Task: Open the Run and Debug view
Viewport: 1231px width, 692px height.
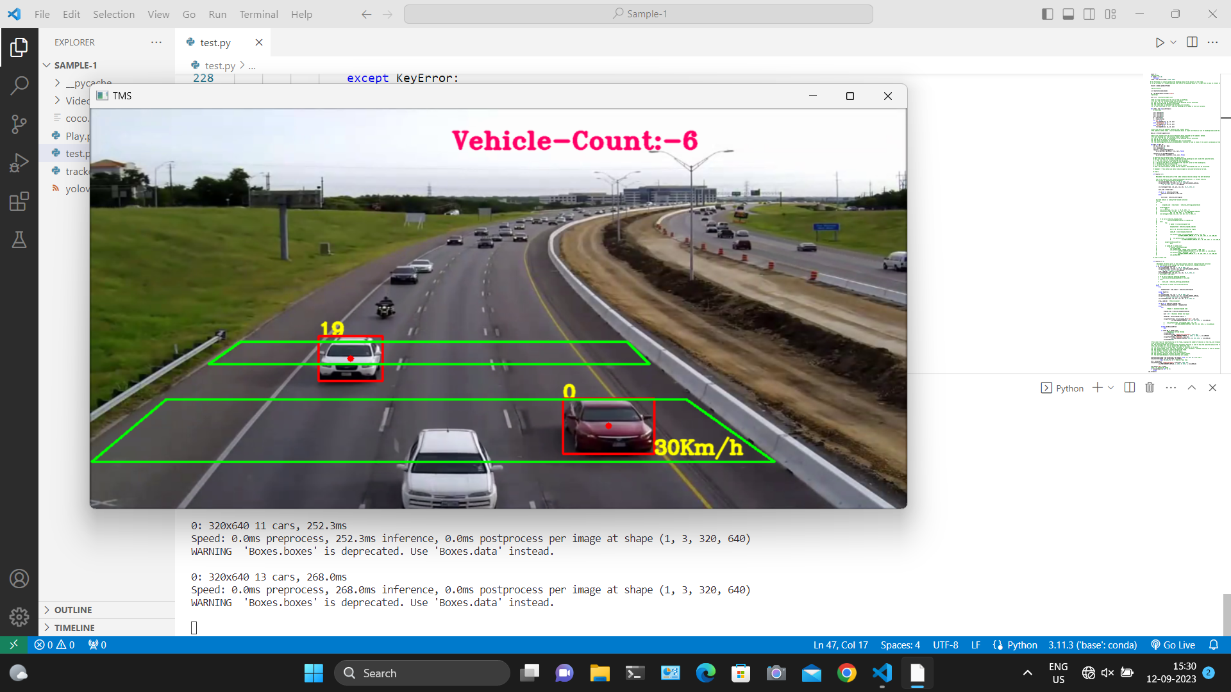Action: [19, 162]
